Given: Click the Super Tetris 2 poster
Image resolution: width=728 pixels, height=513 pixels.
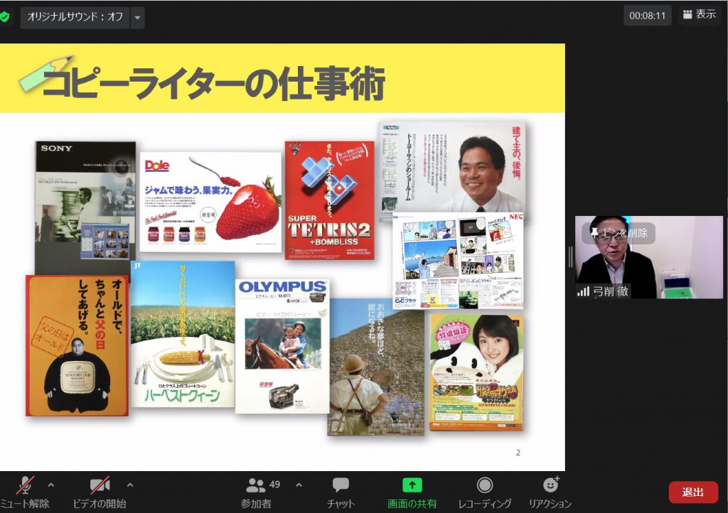Looking at the screenshot, I should click(329, 200).
